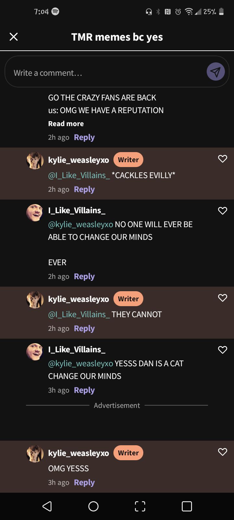This screenshot has width=234, height=520.
Task: Reply to the OMG YESSS comment
Action: [84, 483]
